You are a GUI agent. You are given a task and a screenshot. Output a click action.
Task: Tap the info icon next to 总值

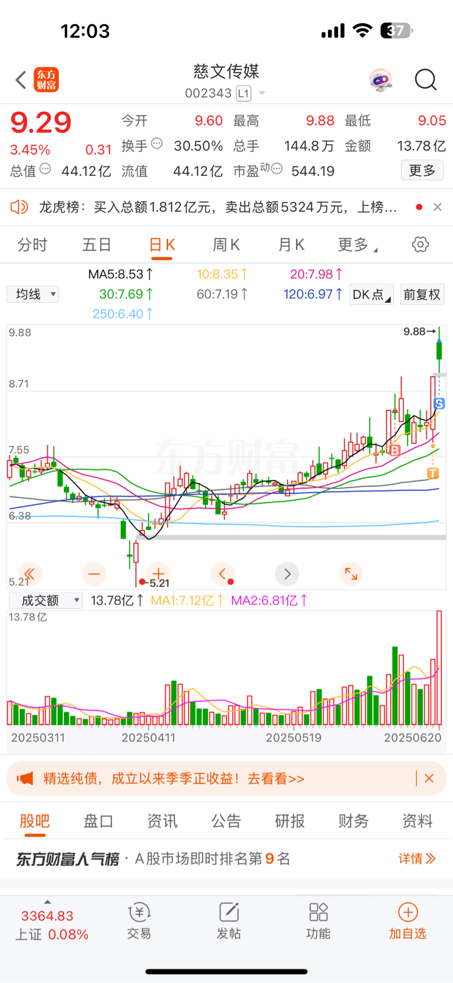[x=45, y=169]
